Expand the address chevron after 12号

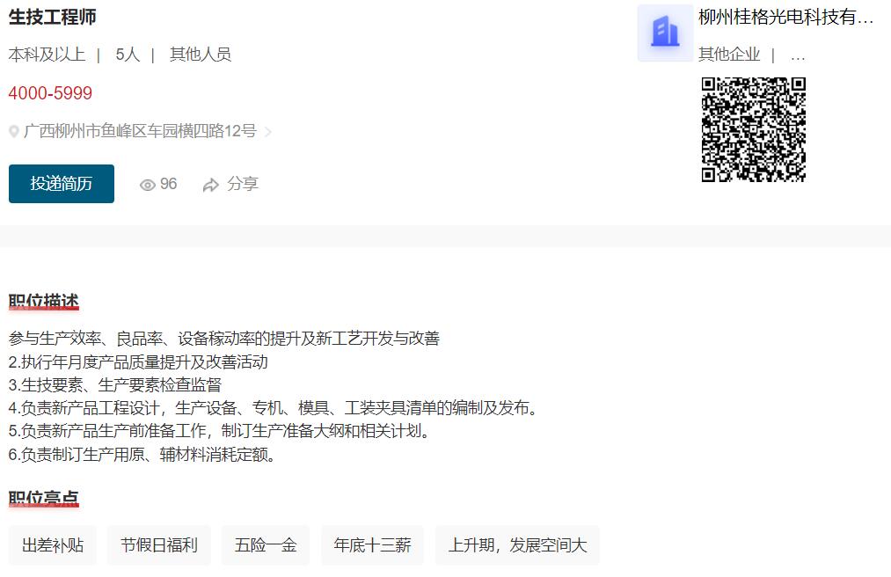pos(268,132)
